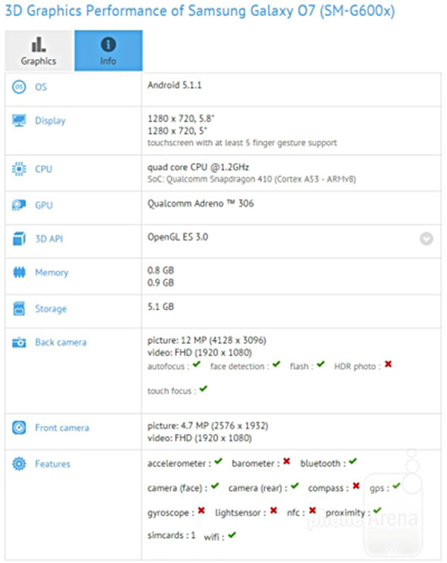Image resolution: width=447 pixels, height=563 pixels.
Task: Switch to the Graphics tab
Action: 38,51
